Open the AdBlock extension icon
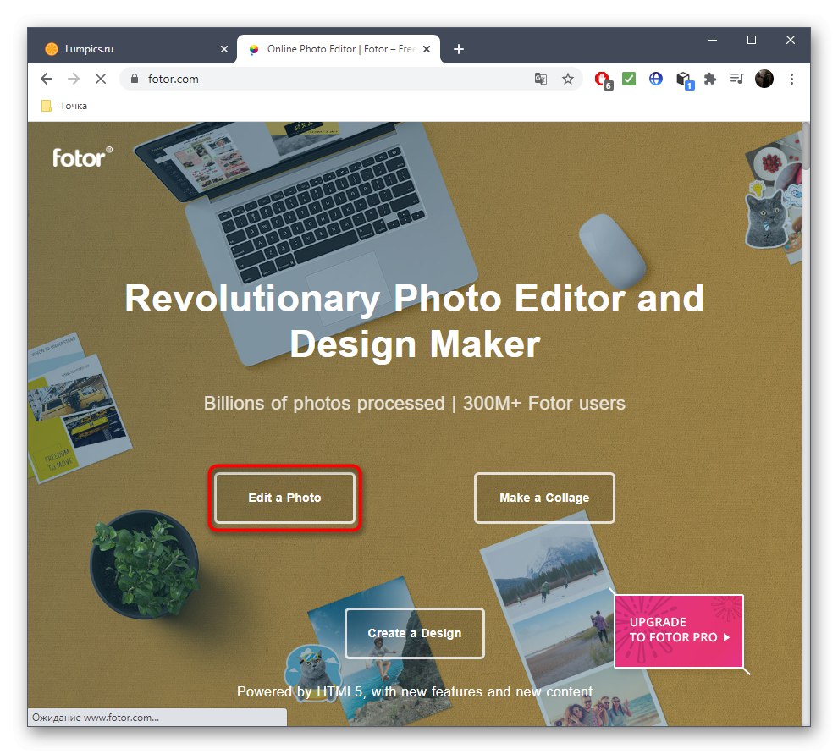838x754 pixels. [601, 79]
